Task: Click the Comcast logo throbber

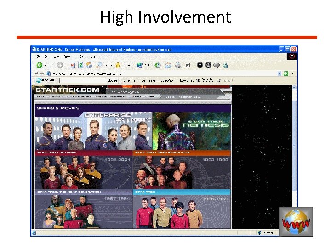Action: pyautogui.click(x=292, y=56)
